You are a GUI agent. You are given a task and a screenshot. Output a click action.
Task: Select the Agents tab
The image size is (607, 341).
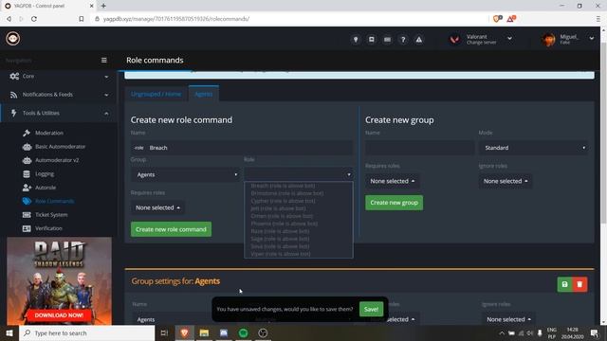(204, 94)
